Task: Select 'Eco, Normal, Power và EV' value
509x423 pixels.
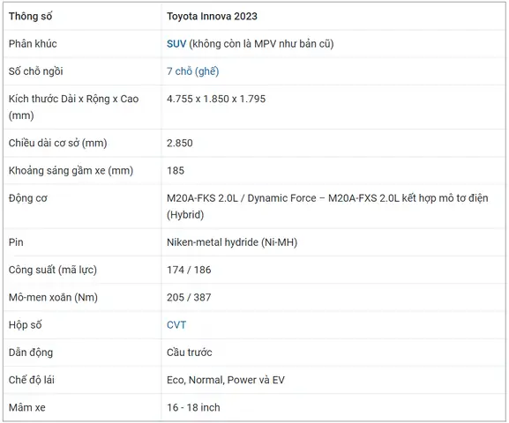Action: [226, 380]
